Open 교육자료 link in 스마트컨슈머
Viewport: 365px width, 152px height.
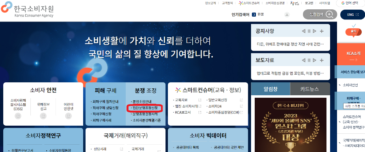tap(181, 100)
